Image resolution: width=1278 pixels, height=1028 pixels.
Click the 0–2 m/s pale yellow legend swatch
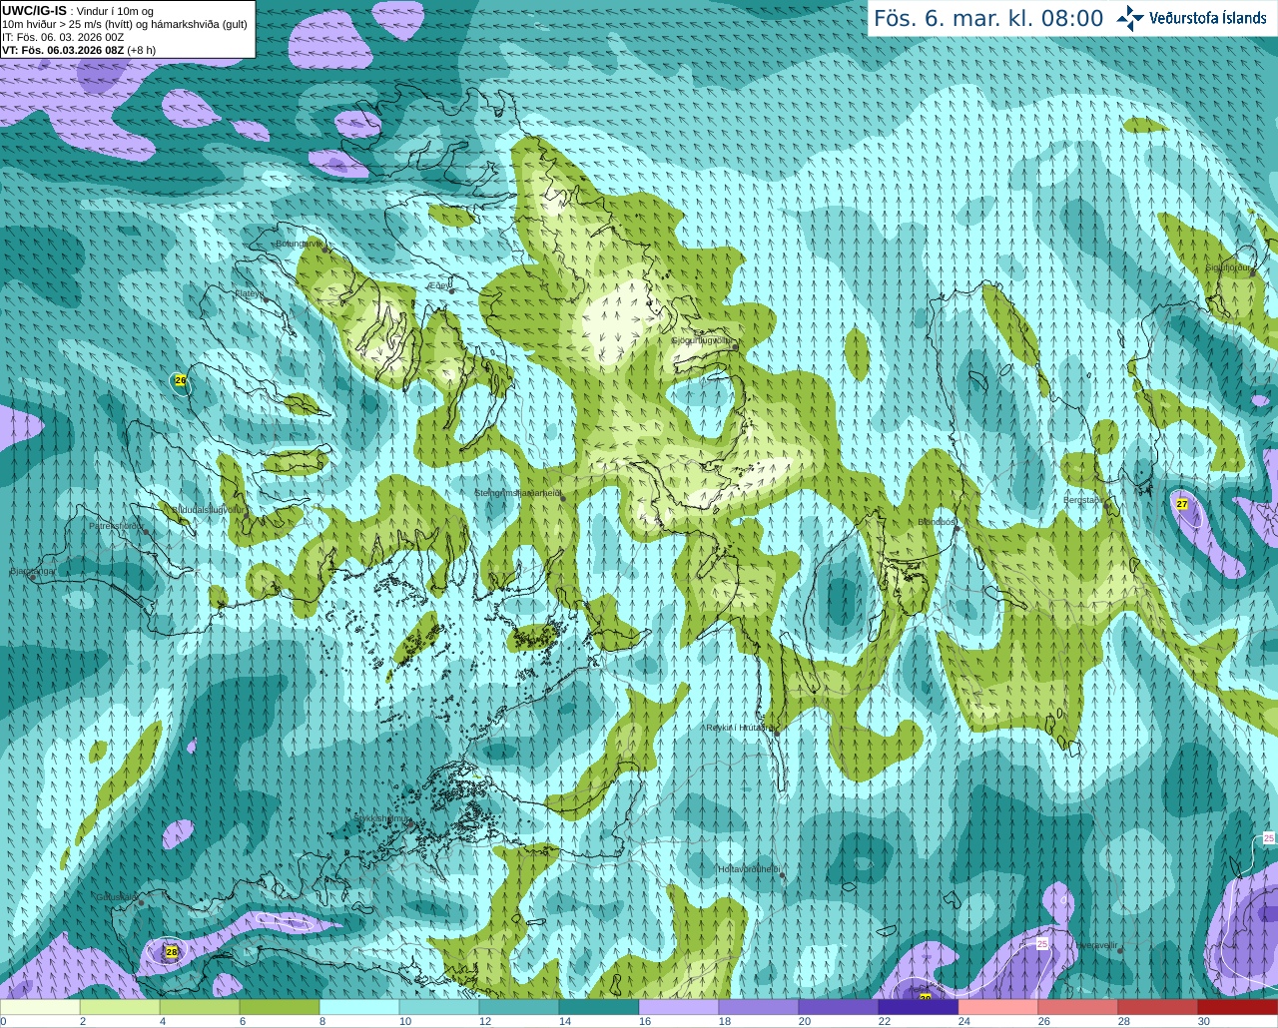pyautogui.click(x=40, y=1007)
